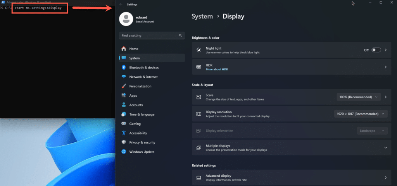Open the Scale percentage dropdown
This screenshot has width=397, height=186.
(x=359, y=97)
